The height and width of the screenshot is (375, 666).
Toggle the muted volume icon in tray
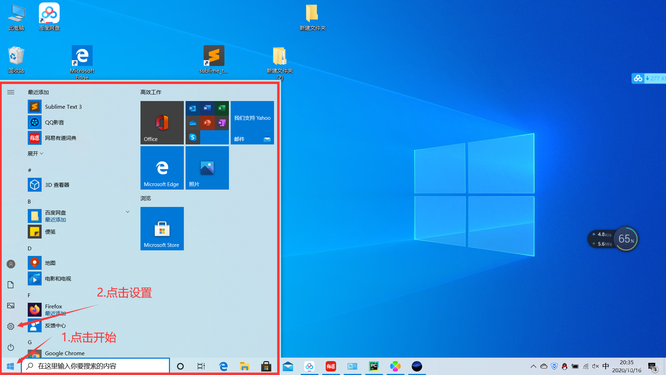tap(596, 366)
